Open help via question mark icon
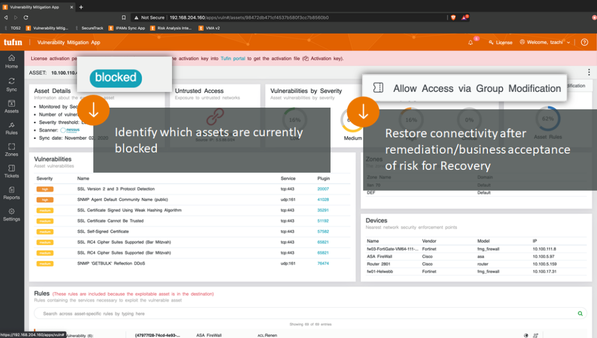Image resolution: width=597 pixels, height=338 pixels. pos(584,42)
